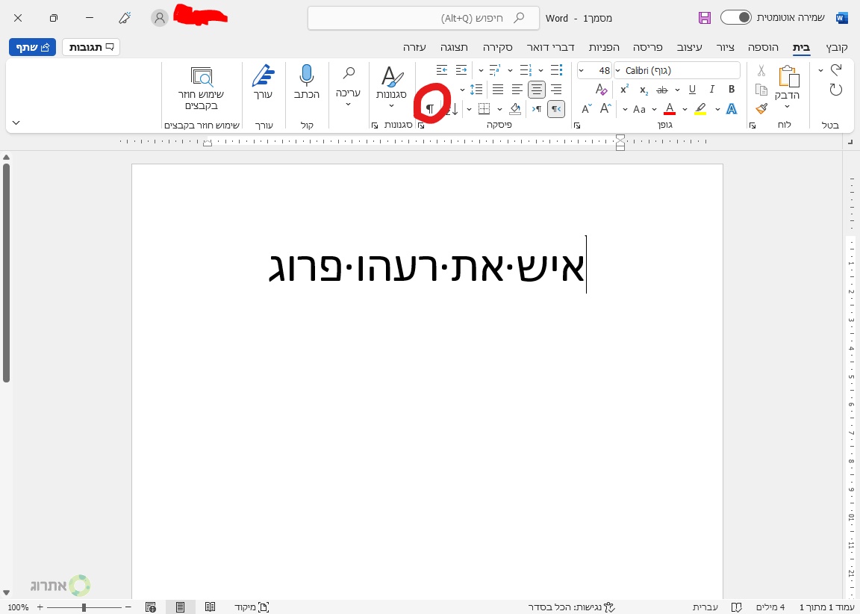The width and height of the screenshot is (860, 614).
Task: Decrease paragraph indent
Action: point(461,69)
